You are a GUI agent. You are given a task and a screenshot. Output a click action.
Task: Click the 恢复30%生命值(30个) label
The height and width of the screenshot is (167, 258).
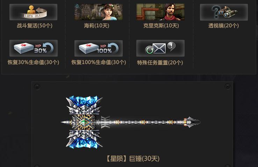34,62
